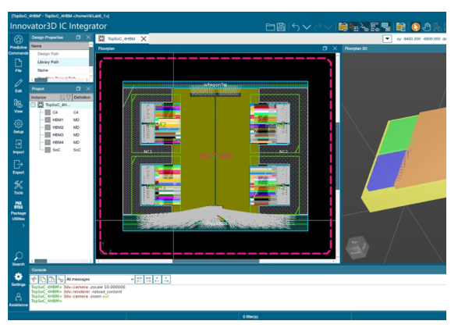
Task: Open the All messages filter dropdown
Action: [x=100, y=279]
